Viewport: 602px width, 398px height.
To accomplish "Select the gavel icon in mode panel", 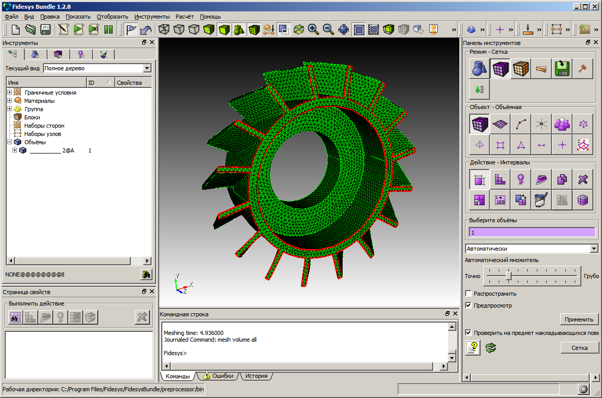I will 583,69.
